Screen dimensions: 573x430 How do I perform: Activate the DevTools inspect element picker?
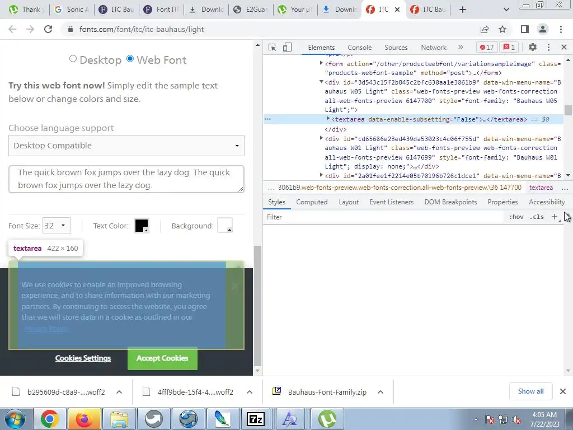(273, 47)
